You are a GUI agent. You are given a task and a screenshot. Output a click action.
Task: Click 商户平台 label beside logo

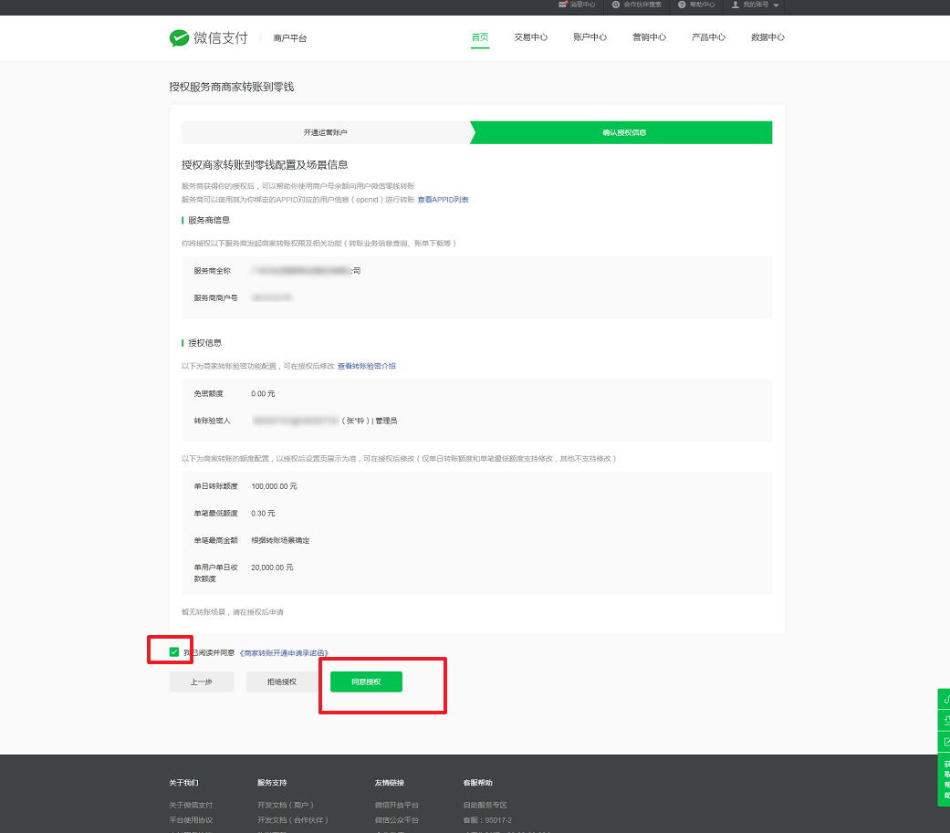(289, 38)
